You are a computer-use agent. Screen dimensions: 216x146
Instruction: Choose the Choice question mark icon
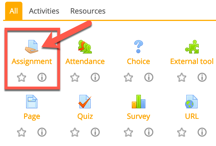click(x=138, y=47)
